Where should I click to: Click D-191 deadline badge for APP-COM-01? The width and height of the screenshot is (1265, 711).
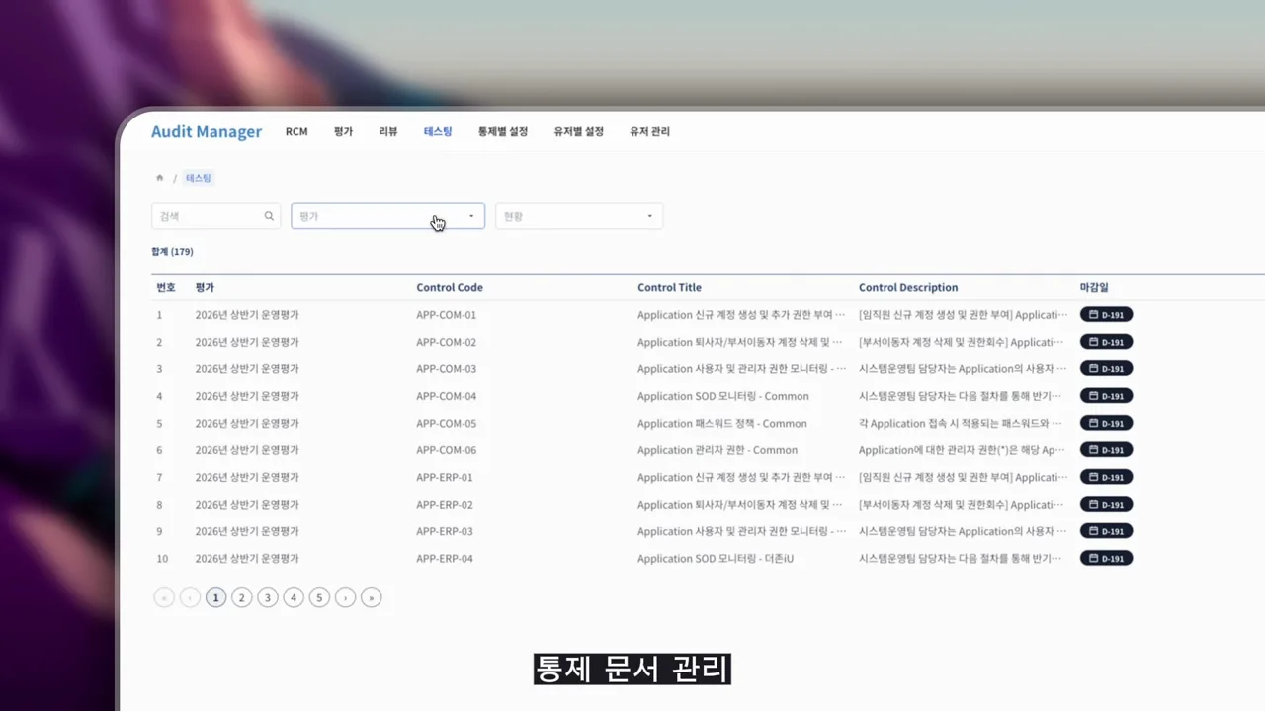click(1106, 315)
